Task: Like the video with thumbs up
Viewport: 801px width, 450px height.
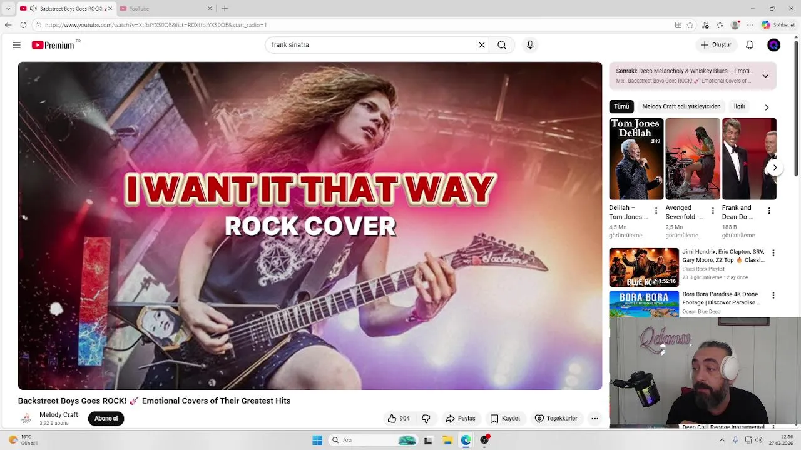Action: pyautogui.click(x=399, y=419)
